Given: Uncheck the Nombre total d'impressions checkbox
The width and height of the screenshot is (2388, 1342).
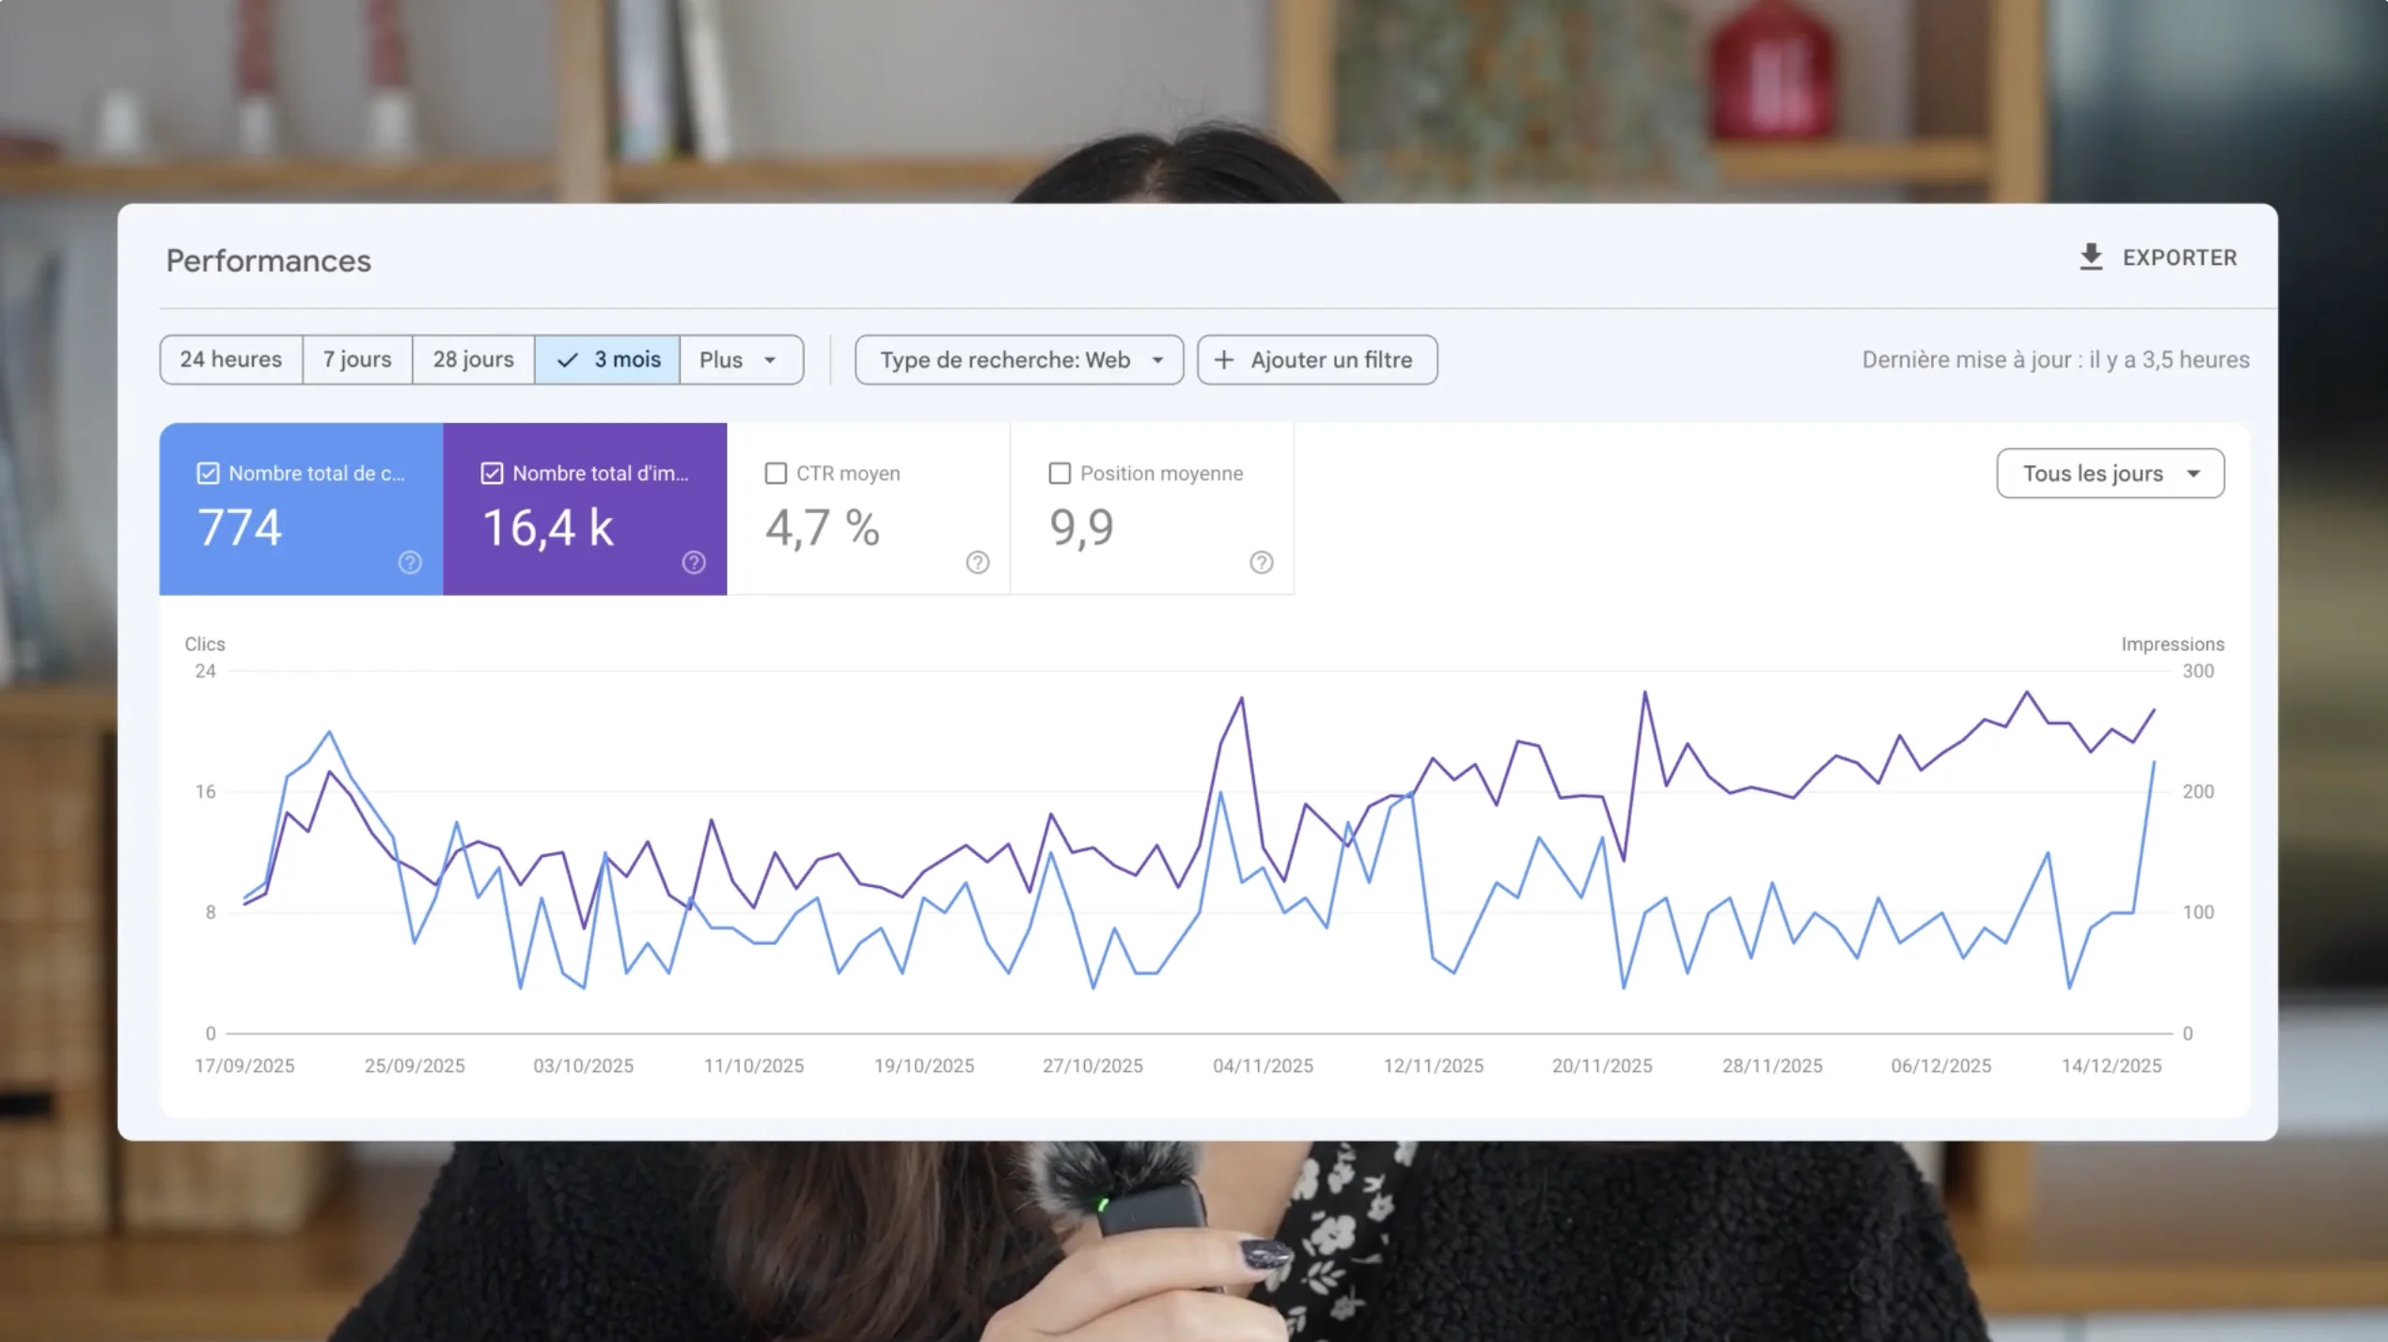Looking at the screenshot, I should (492, 474).
